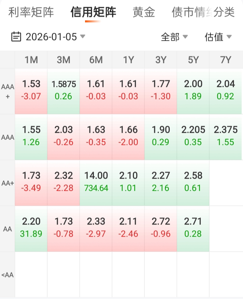Click the AAA 3M cell showing 2.03
243x299 pixels.
(63, 137)
